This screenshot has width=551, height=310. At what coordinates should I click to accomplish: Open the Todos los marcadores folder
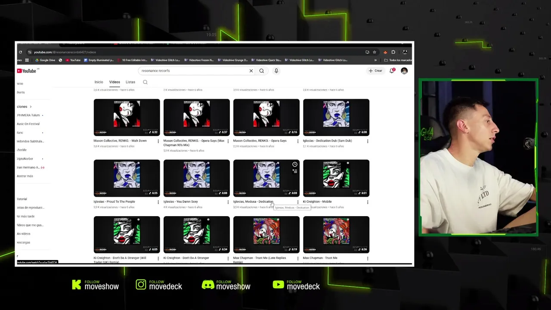pyautogui.click(x=398, y=60)
